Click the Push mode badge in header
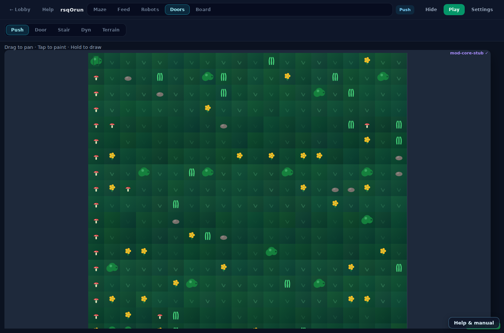Image resolution: width=504 pixels, height=333 pixels. pos(405,10)
